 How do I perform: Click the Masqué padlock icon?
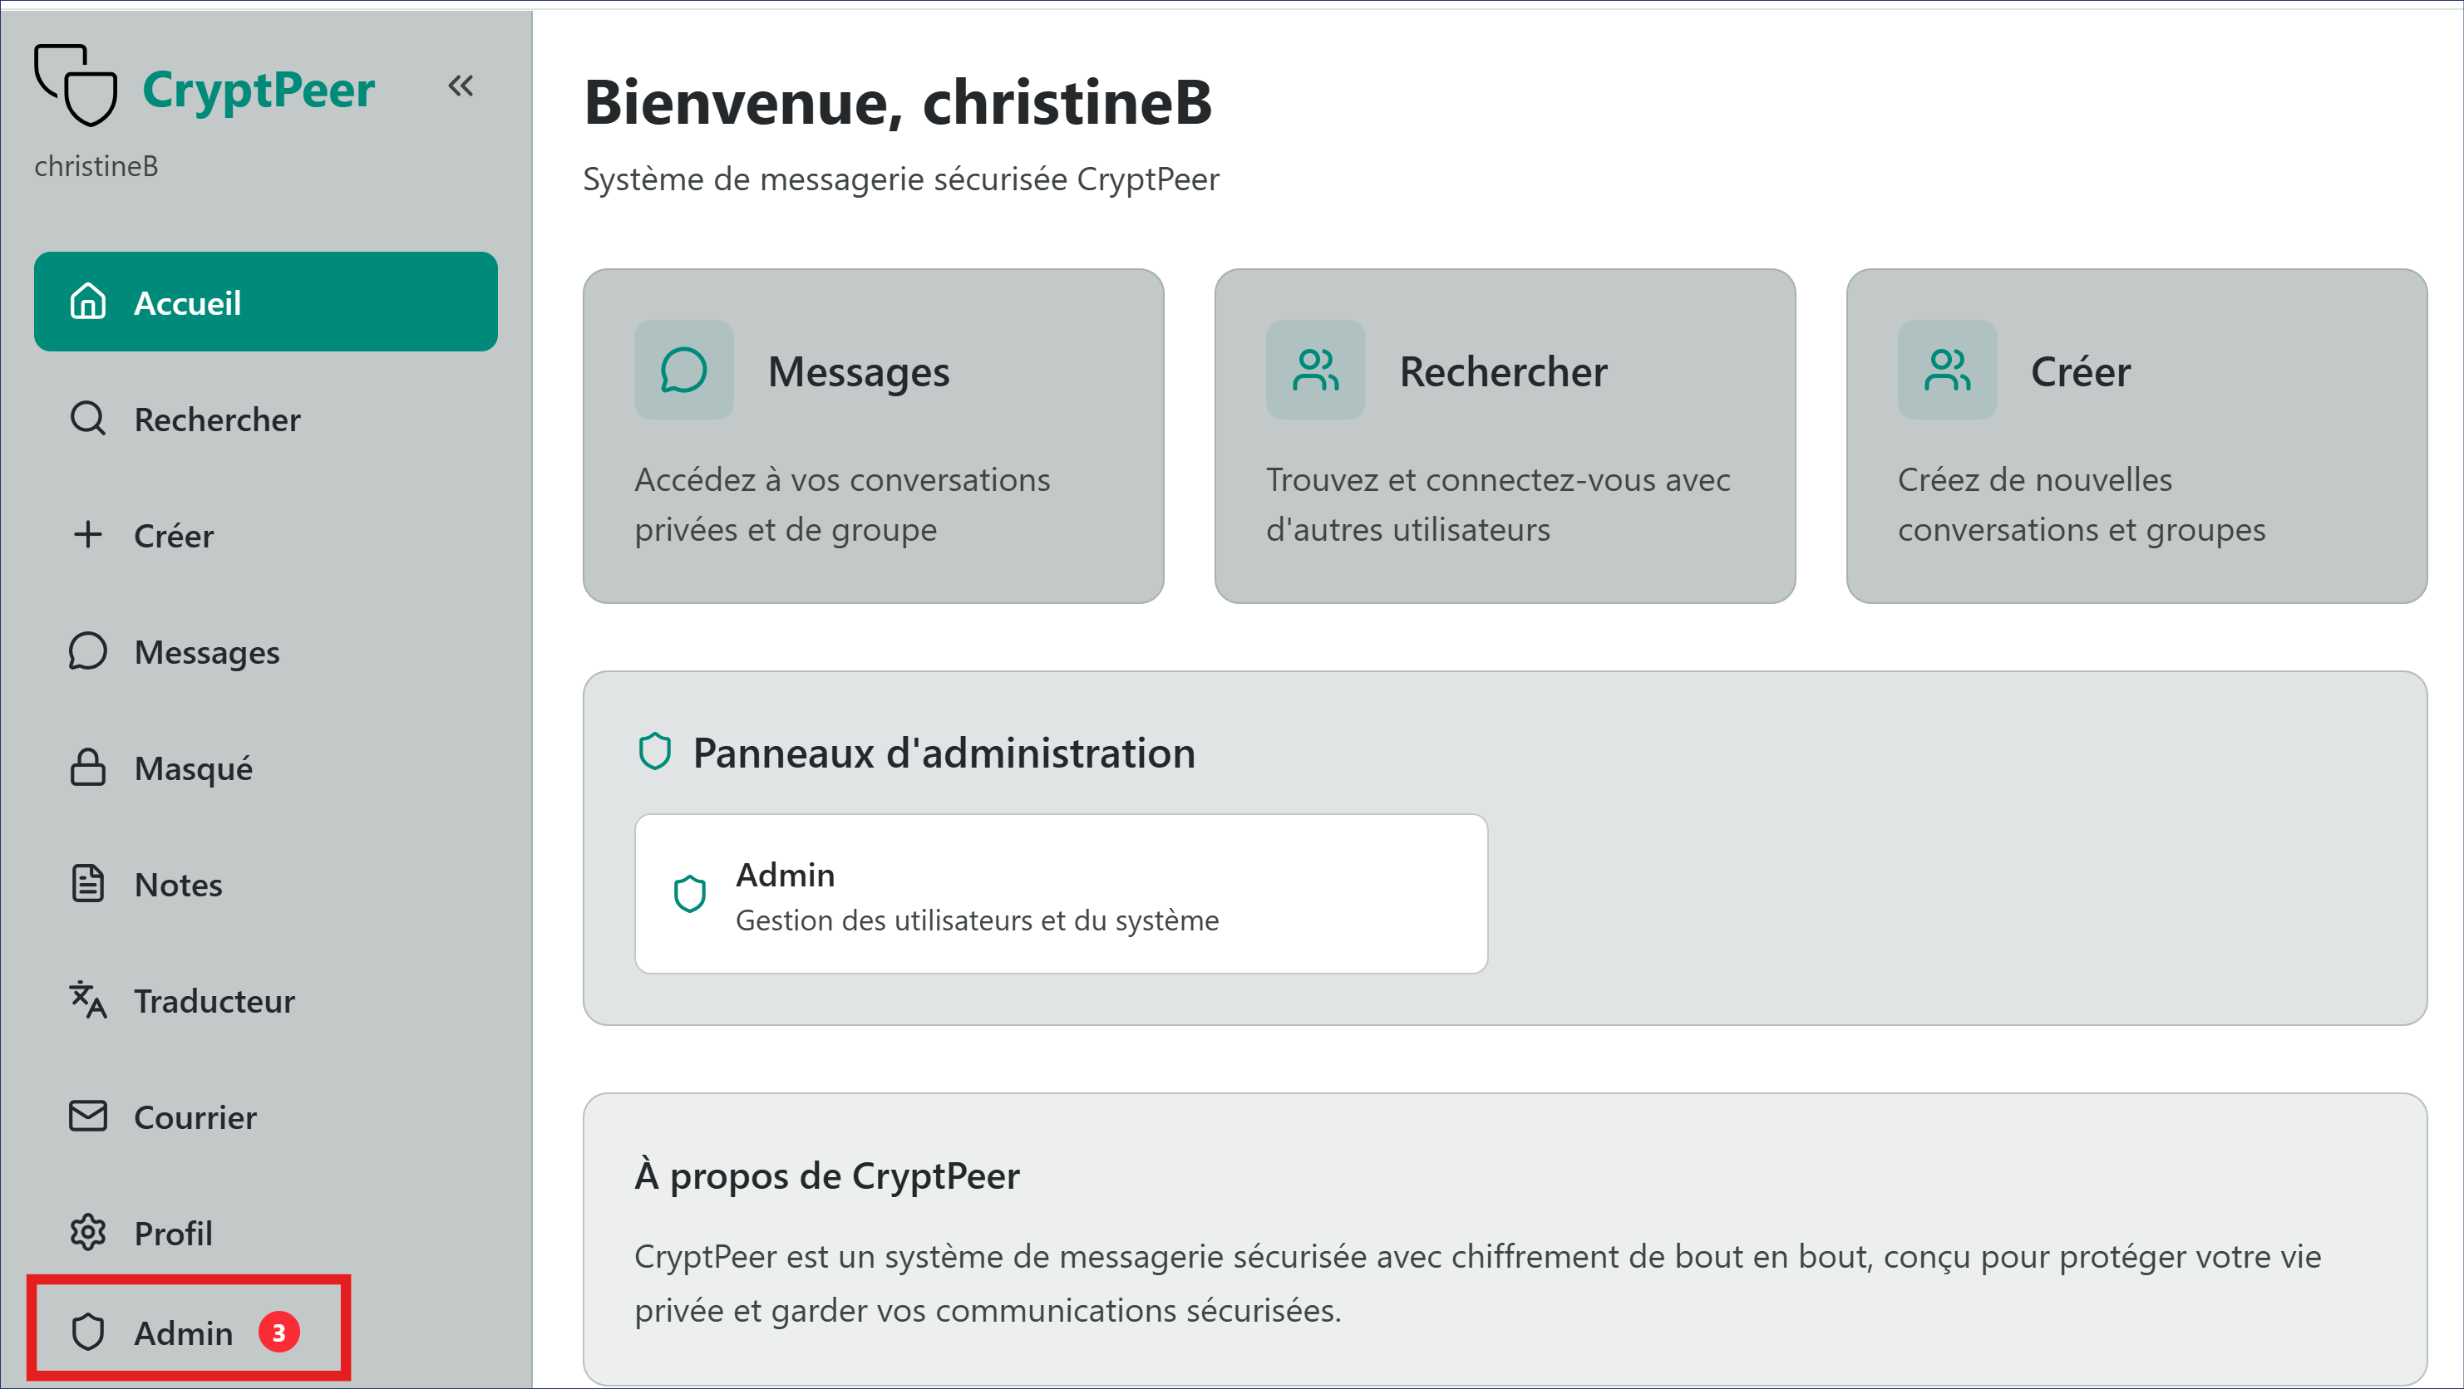click(88, 768)
